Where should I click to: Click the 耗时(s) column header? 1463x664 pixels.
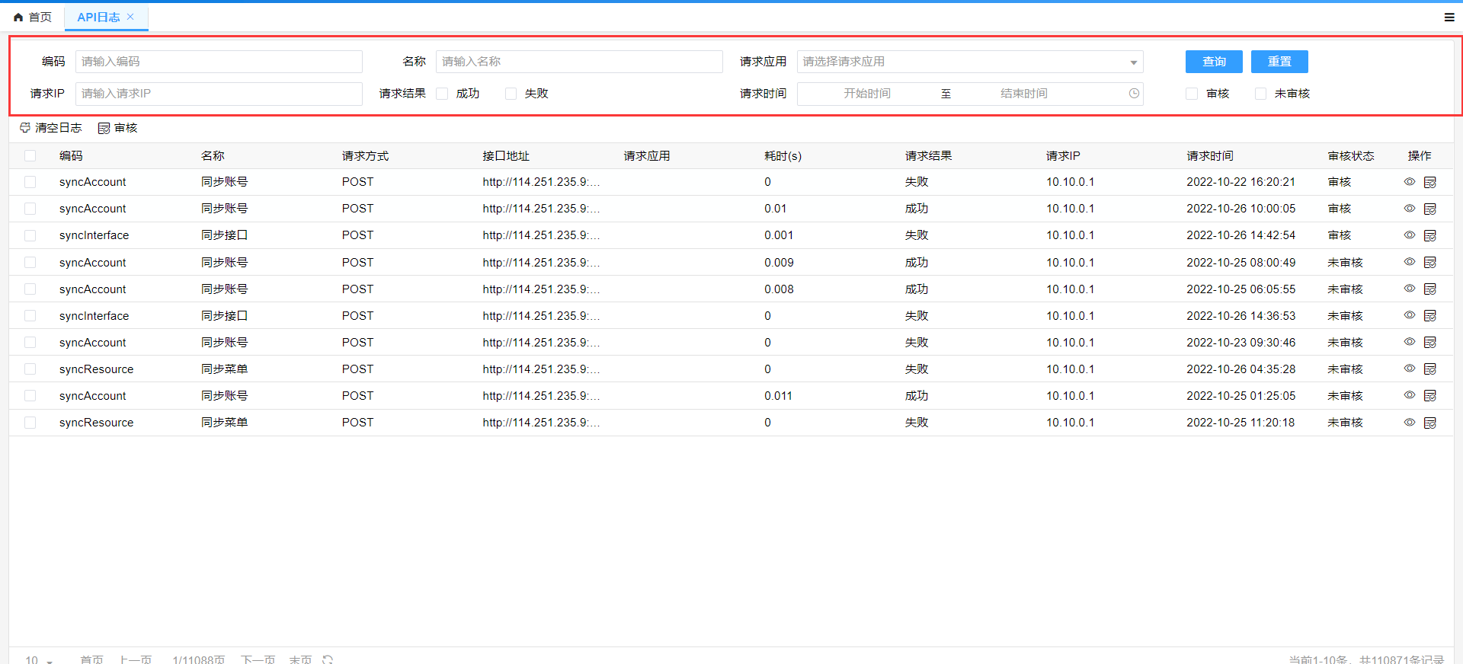coord(783,155)
